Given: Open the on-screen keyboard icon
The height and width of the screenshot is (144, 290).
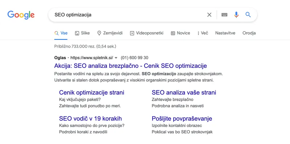Looking at the screenshot, I should [224, 15].
